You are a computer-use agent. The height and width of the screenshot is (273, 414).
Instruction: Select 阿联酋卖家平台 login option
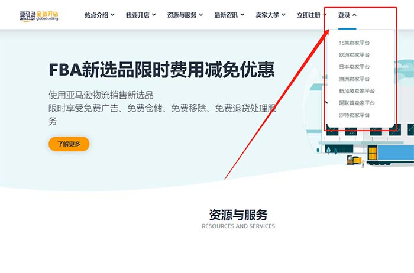[x=356, y=103]
